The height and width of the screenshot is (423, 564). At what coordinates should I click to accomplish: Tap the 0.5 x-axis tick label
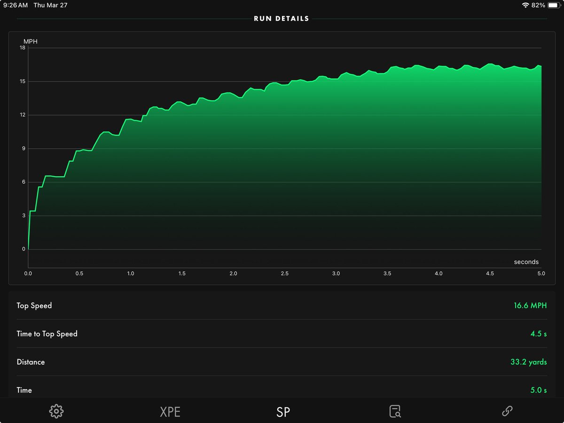(79, 274)
